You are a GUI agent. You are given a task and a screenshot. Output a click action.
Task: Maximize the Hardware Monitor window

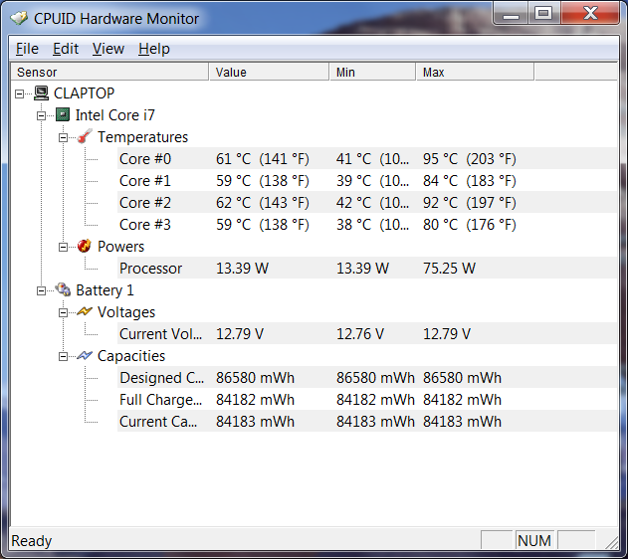[543, 14]
